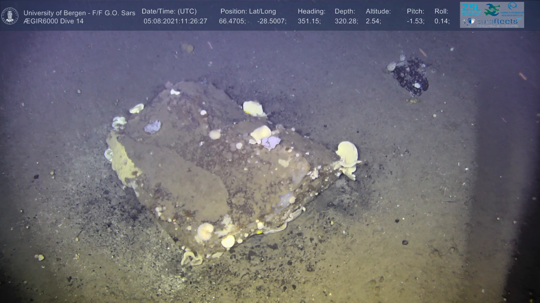The width and height of the screenshot is (540, 303).
Task: Click the ZSL Institute of Zoology logo
Action: click(471, 10)
